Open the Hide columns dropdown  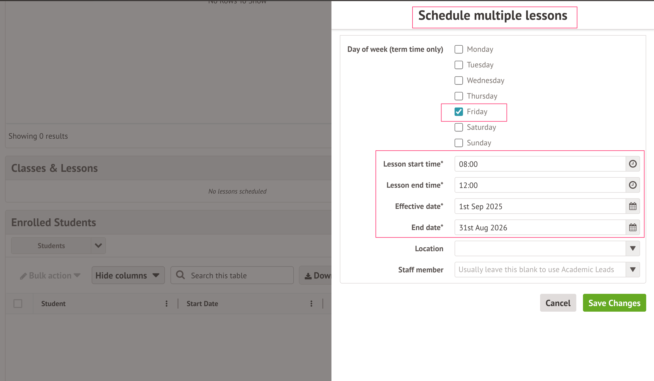[128, 275]
